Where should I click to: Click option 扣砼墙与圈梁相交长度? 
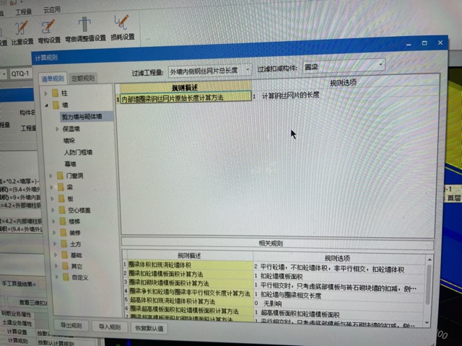291,295
